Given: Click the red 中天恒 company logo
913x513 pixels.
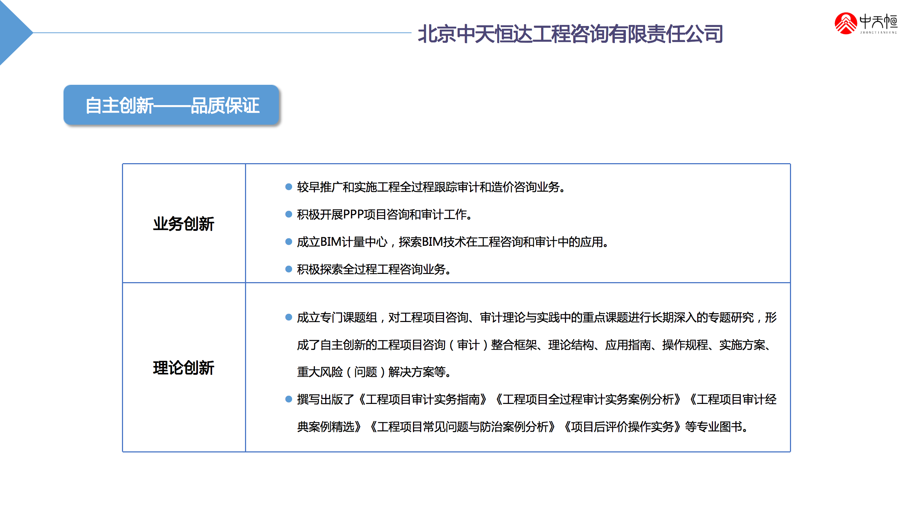Looking at the screenshot, I should 866,24.
